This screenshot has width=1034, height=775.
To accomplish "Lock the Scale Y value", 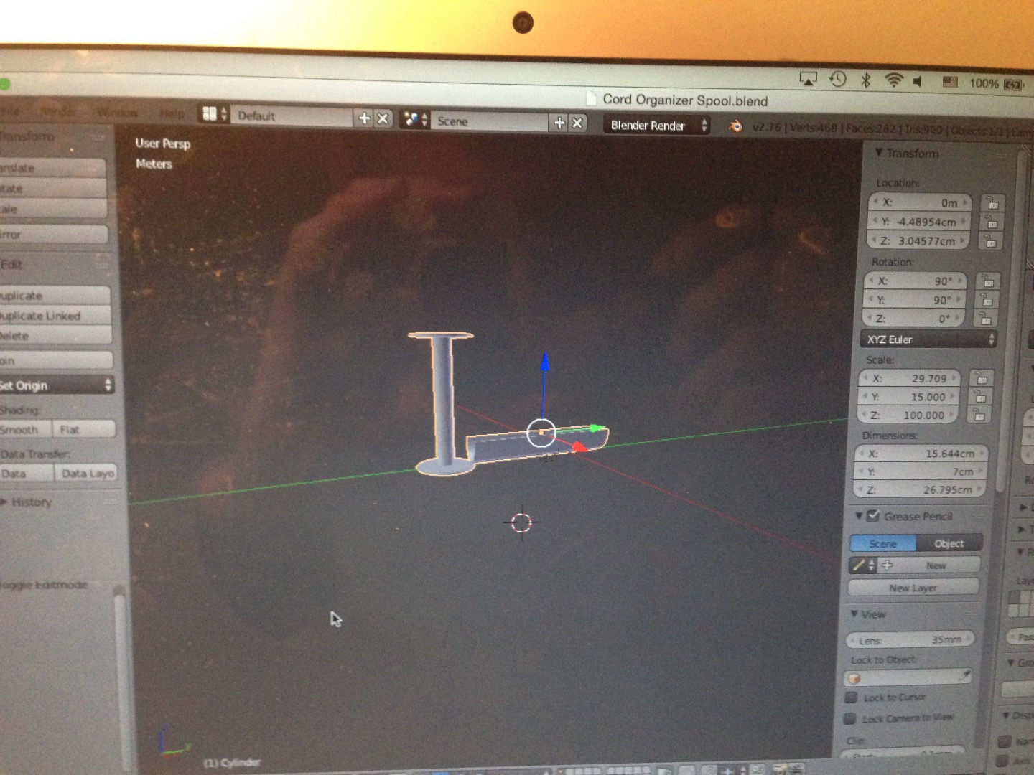I will coord(980,396).
